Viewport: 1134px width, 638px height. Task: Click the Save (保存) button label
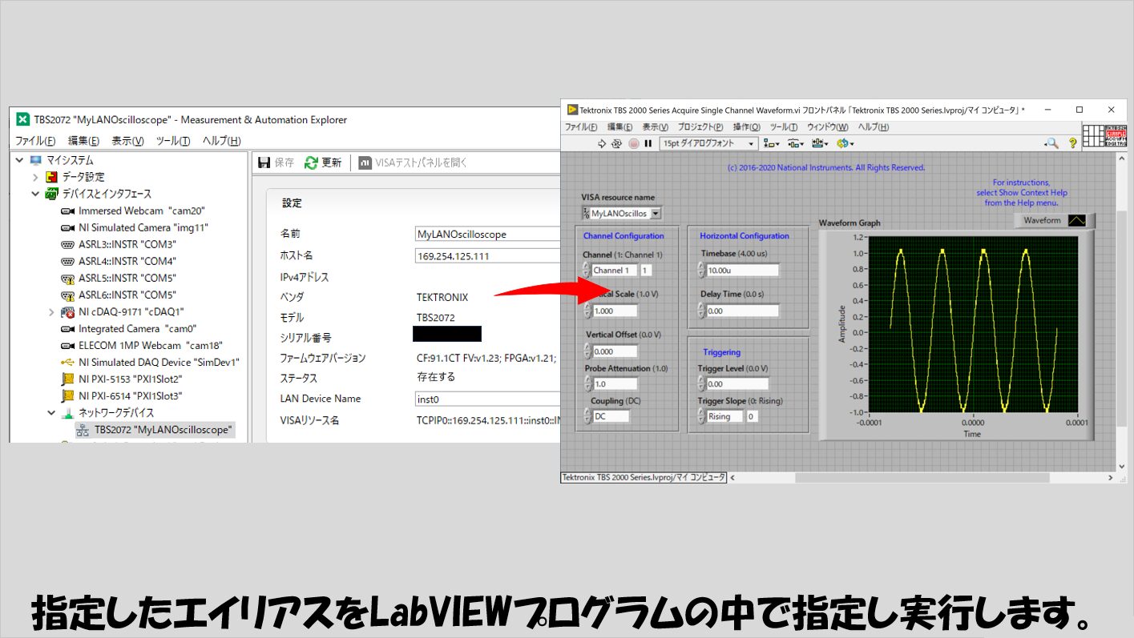(285, 163)
